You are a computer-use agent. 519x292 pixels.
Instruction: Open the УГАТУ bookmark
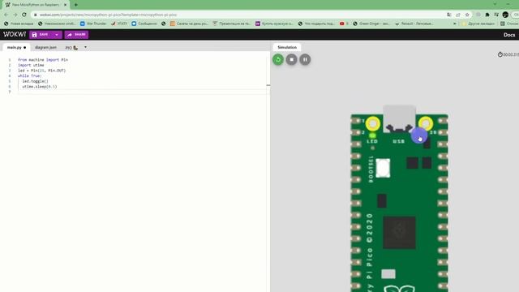pos(119,24)
